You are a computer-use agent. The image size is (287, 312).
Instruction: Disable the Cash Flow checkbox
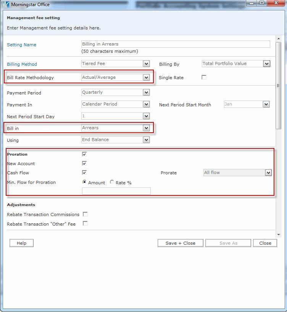tap(84, 172)
